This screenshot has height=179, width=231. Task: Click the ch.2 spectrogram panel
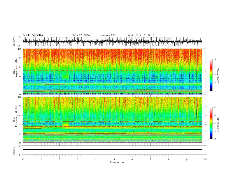(x=112, y=120)
